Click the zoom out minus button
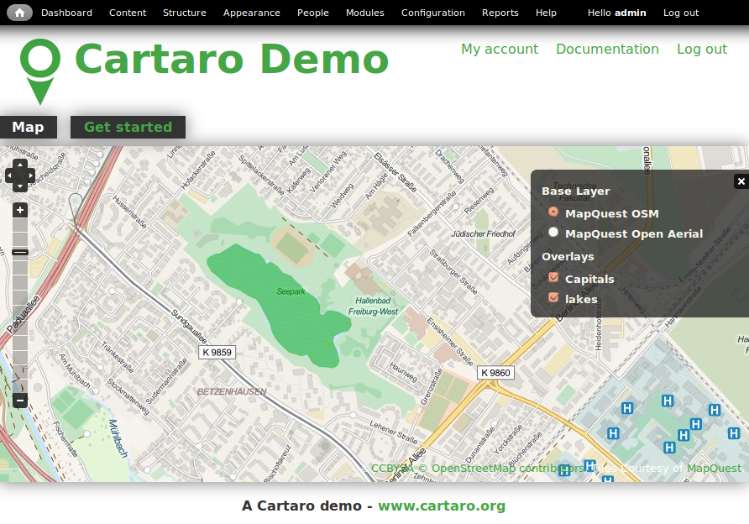The height and width of the screenshot is (524, 749). click(x=20, y=401)
